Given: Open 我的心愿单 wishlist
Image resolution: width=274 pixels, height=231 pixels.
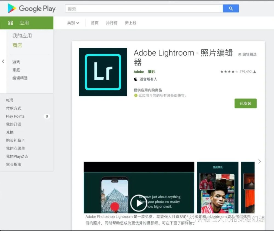Looking at the screenshot, I should click(x=15, y=148).
